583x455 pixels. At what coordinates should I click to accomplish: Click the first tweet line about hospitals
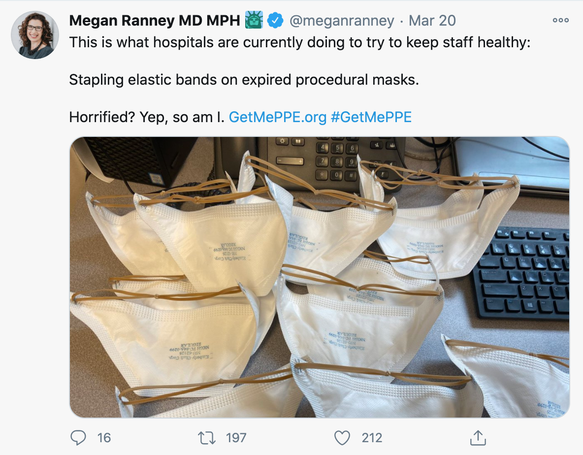[300, 42]
